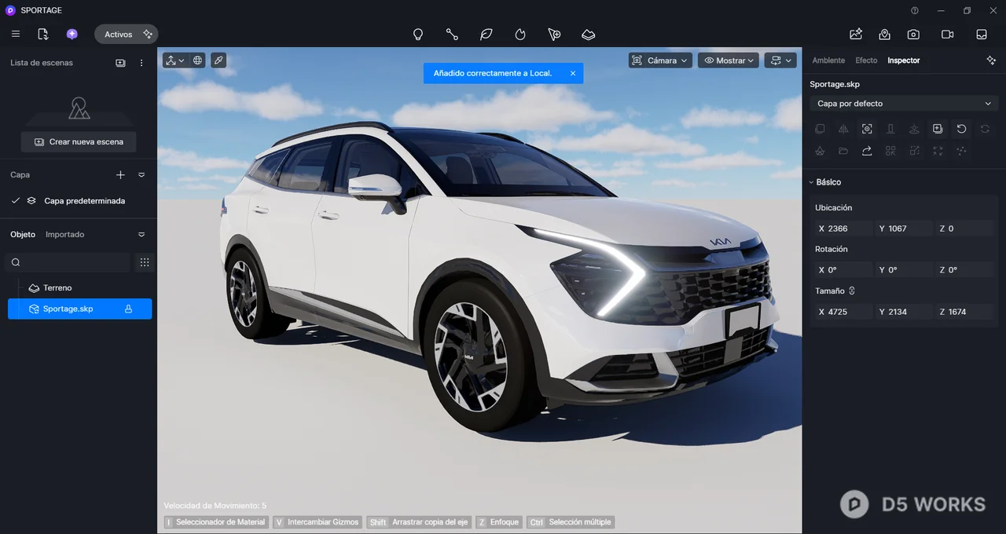Open Lista de escenas three-dot menu

(x=141, y=63)
